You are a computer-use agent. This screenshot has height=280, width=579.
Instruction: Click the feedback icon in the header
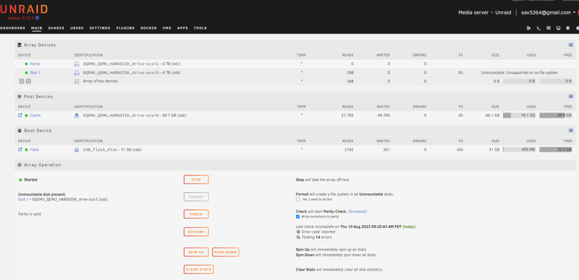[x=549, y=28]
